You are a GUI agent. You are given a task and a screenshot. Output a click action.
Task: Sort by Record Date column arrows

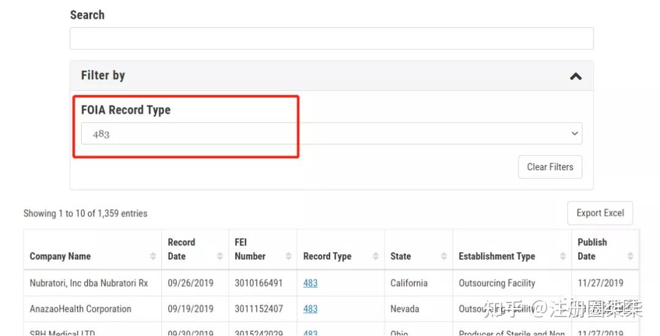(x=220, y=256)
